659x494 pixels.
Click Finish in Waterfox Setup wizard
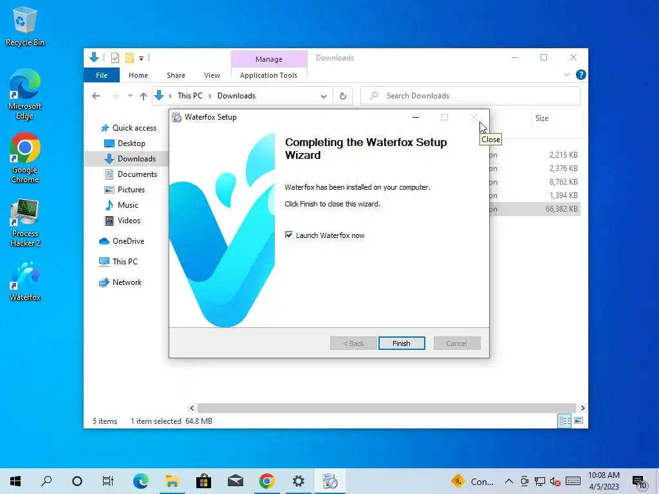[402, 343]
